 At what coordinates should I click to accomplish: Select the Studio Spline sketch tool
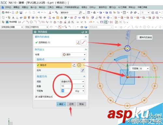[x=47, y=22]
